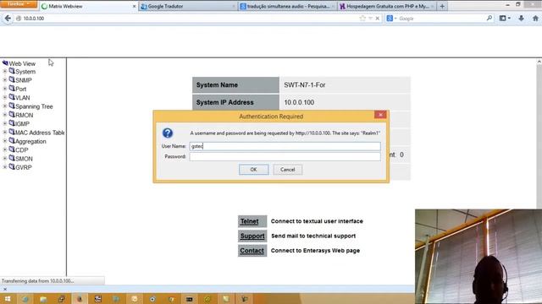Switch to Firefox in the taskbar
The image size is (542, 304).
point(80,299)
